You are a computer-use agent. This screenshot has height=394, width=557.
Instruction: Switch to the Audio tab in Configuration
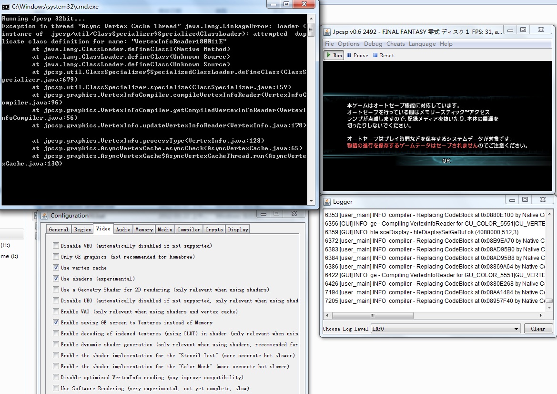[x=123, y=229]
